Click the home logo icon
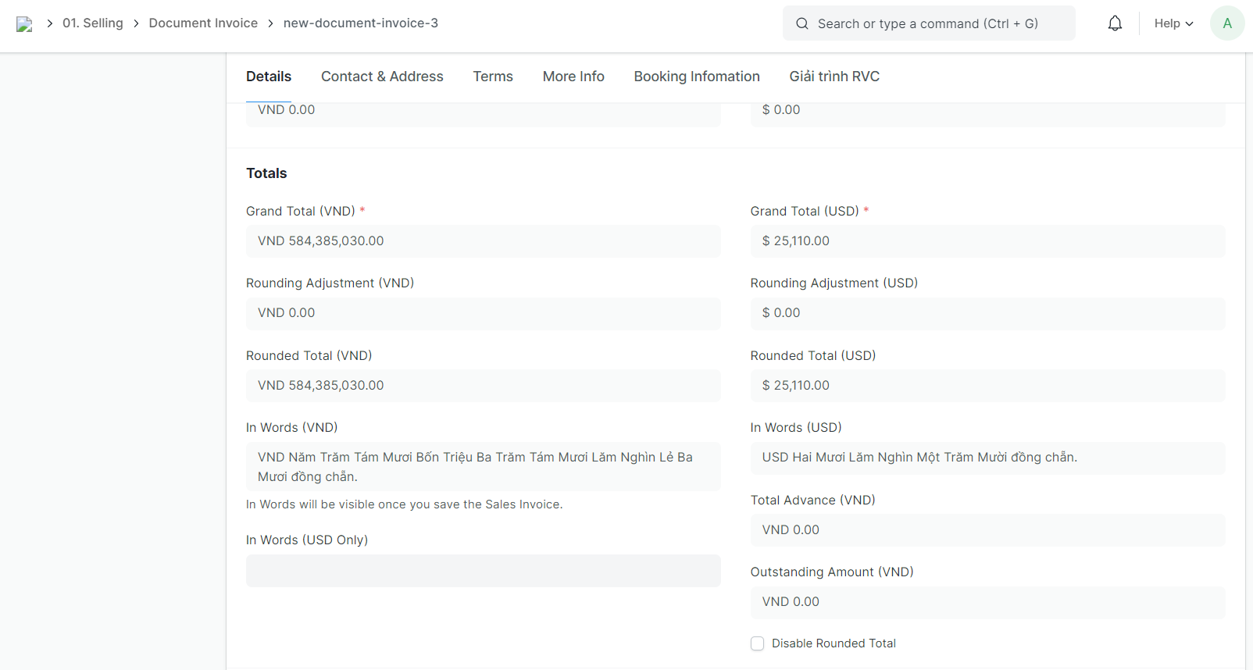 tap(24, 24)
